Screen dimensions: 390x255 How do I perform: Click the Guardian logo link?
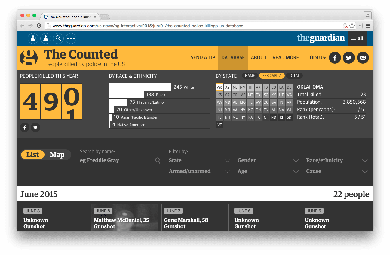click(321, 38)
